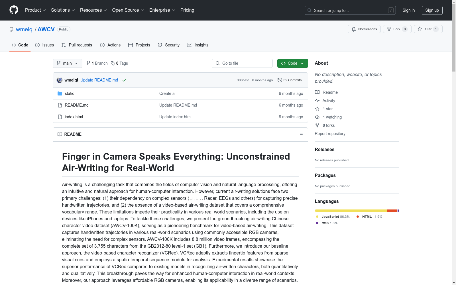Open the static folder
The image size is (456, 285).
(70, 93)
